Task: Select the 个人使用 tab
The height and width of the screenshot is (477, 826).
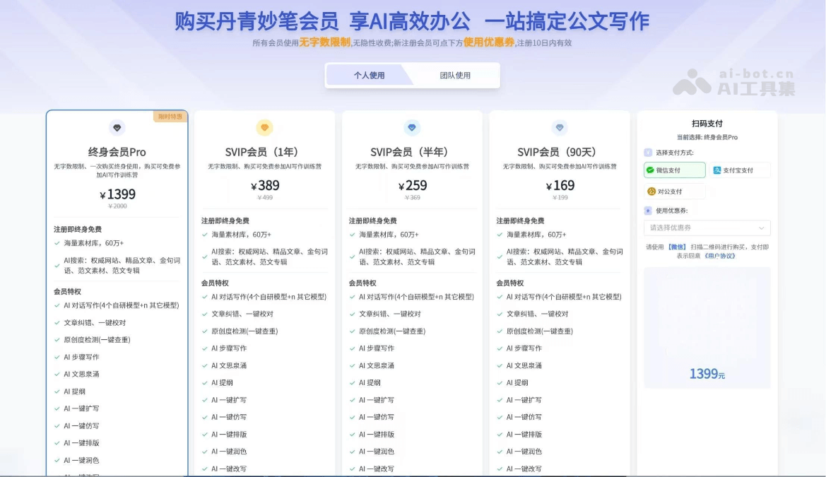Action: click(x=370, y=76)
